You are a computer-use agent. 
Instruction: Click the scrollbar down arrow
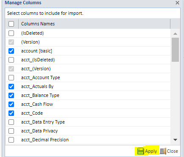[175, 140]
